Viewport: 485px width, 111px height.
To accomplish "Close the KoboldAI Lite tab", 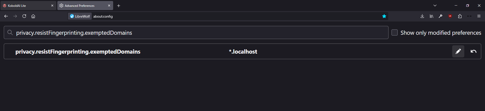I will click(52, 6).
